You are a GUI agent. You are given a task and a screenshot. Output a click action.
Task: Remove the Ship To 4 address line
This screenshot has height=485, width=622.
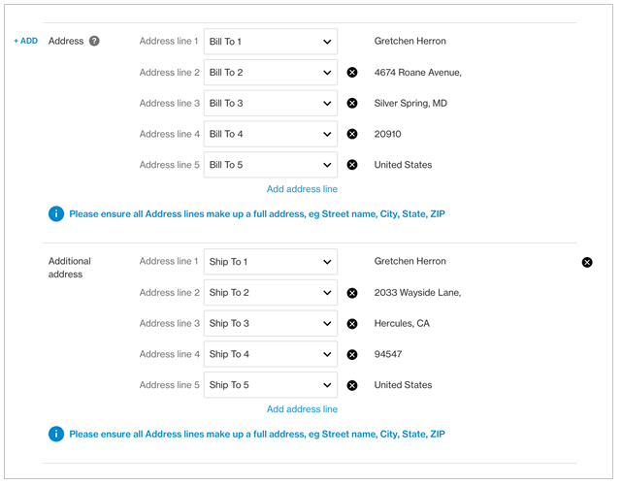click(x=352, y=355)
